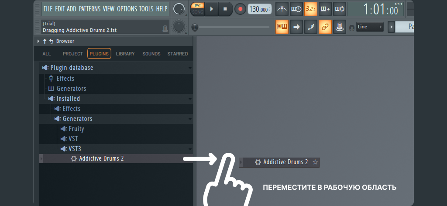447x206 pixels.
Task: Toggle the countdown before recording button
Action: point(311,9)
